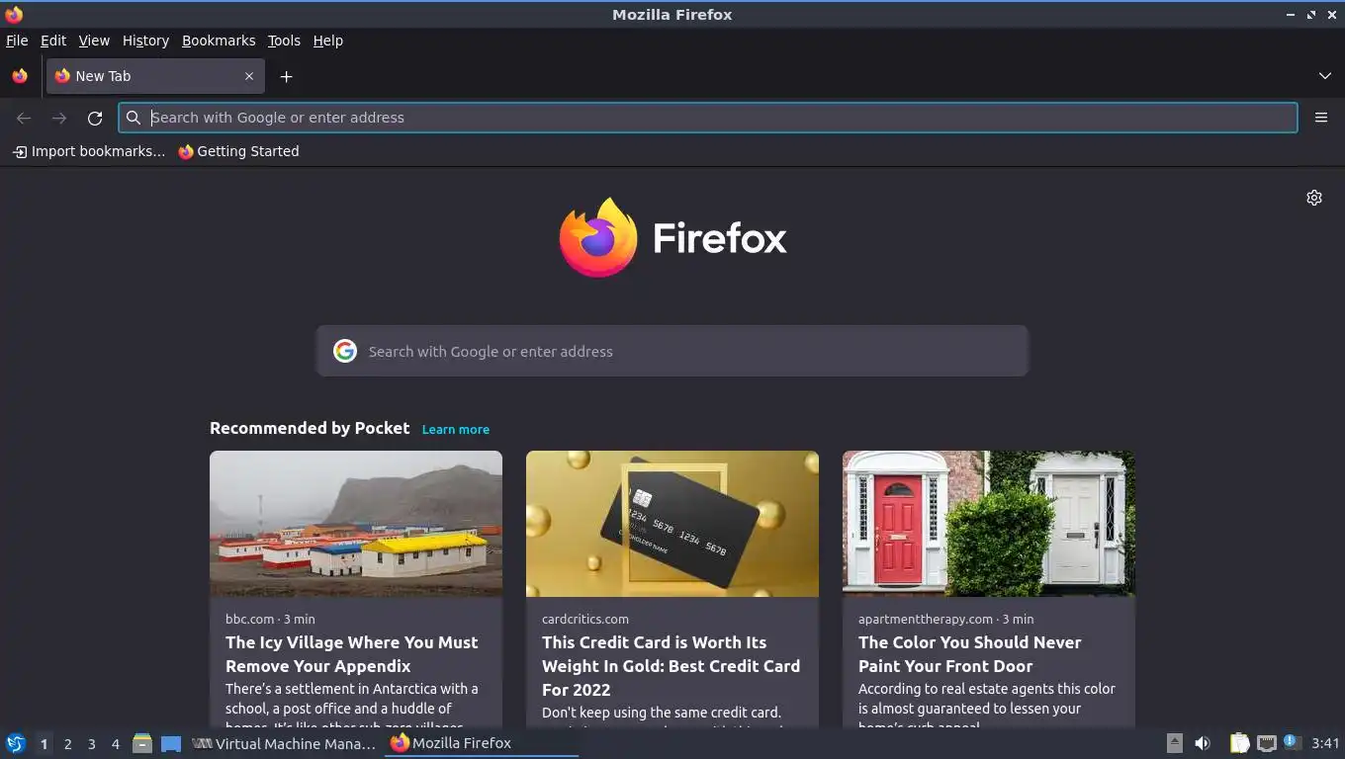This screenshot has height=759, width=1345.
Task: Open the File menu
Action: point(17,41)
